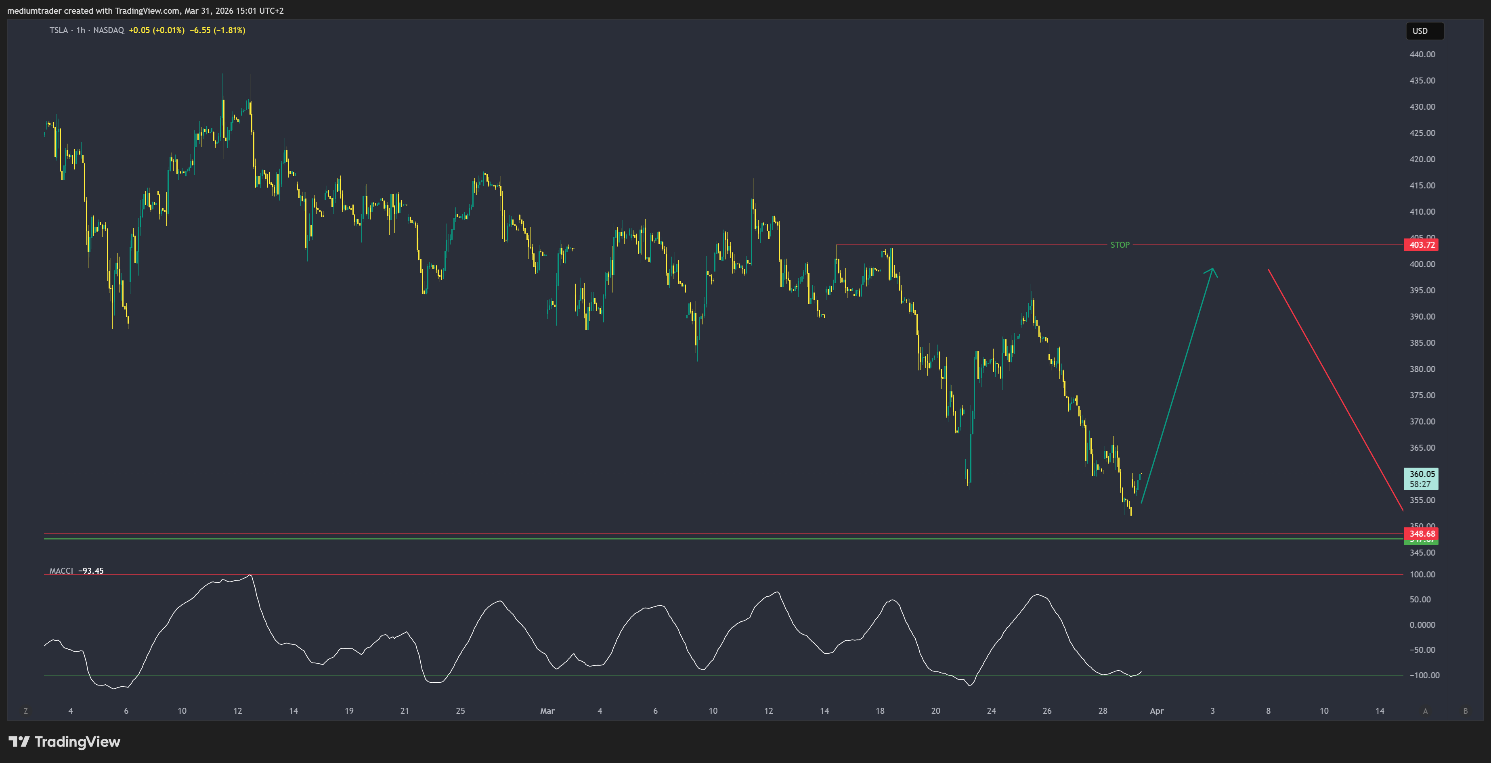1491x763 pixels.
Task: Click the header text mentioning mediumtrader
Action: (145, 10)
